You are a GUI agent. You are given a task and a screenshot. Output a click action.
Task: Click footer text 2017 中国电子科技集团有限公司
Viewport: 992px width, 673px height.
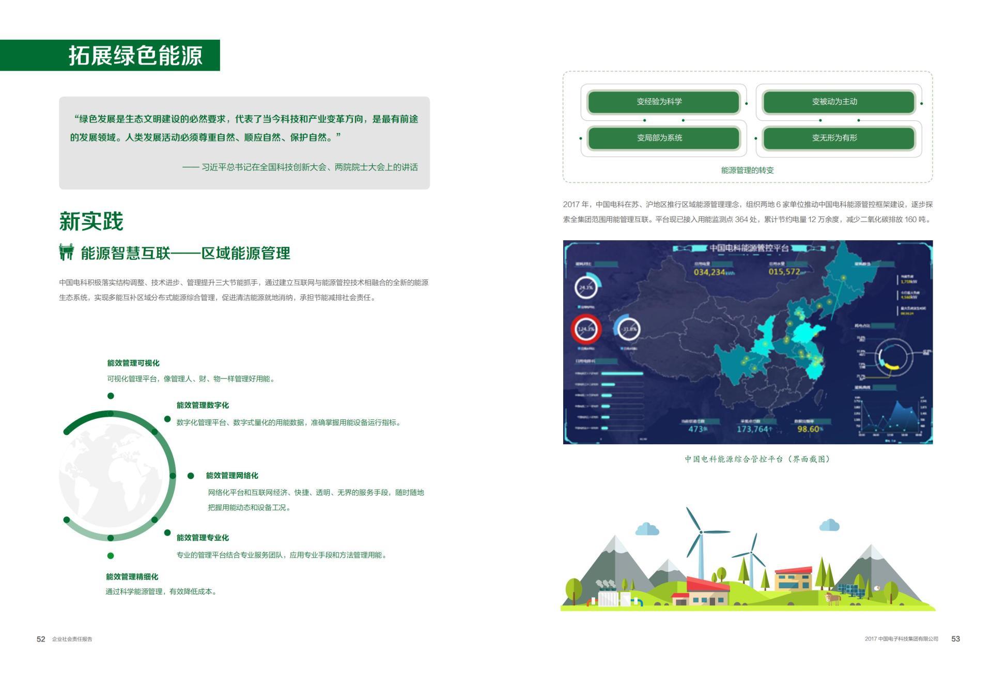click(x=902, y=639)
